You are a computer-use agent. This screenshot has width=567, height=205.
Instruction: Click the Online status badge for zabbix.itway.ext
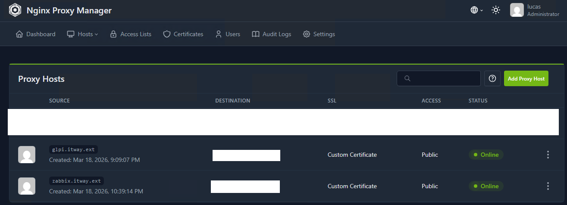(486, 186)
